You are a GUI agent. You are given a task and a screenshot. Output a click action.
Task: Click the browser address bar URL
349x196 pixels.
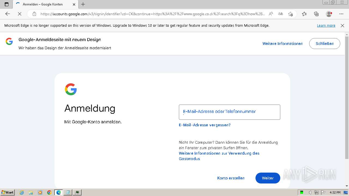[153, 14]
